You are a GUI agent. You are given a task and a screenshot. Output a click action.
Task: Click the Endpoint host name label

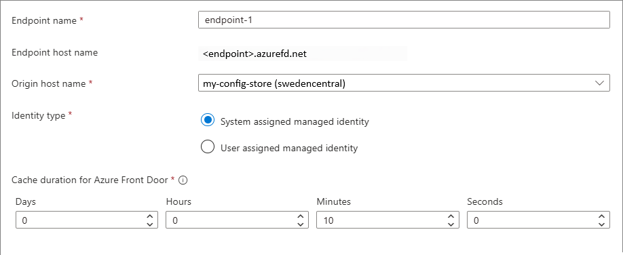click(55, 52)
